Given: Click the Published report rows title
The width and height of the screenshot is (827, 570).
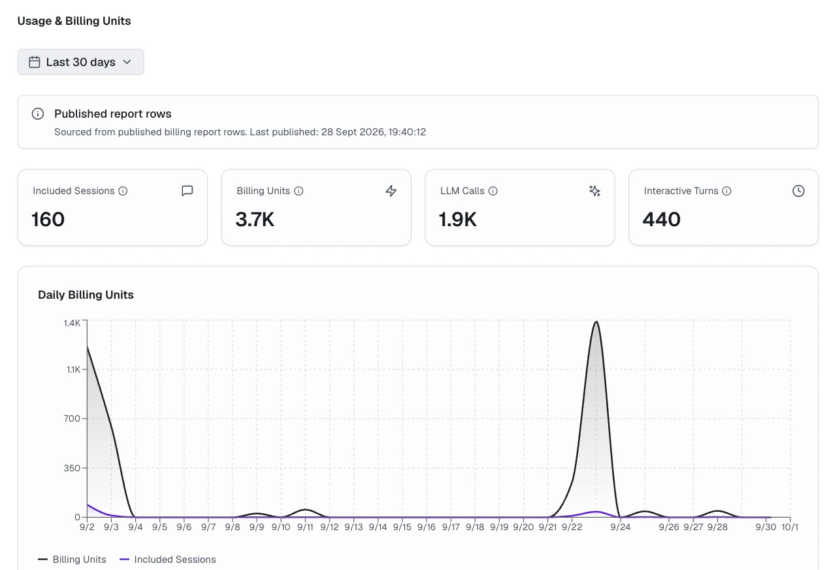Looking at the screenshot, I should (113, 114).
